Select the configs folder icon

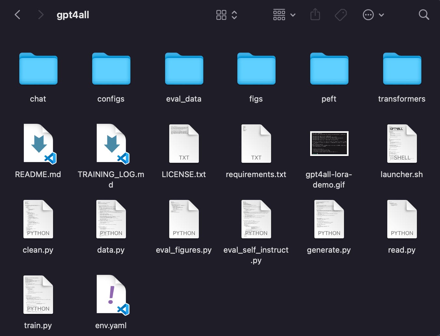[x=111, y=69]
